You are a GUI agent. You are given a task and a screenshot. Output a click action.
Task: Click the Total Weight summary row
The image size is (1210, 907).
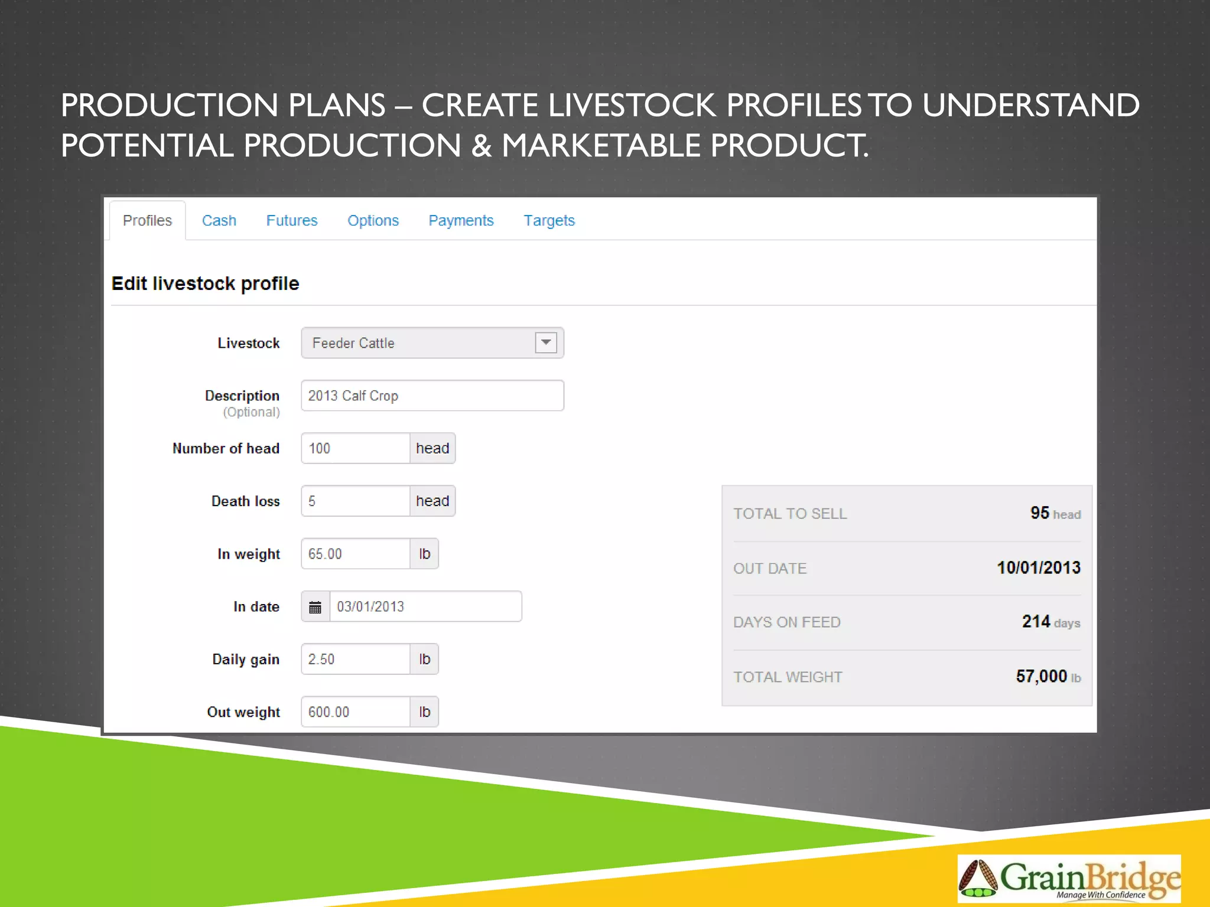pyautogui.click(x=906, y=677)
